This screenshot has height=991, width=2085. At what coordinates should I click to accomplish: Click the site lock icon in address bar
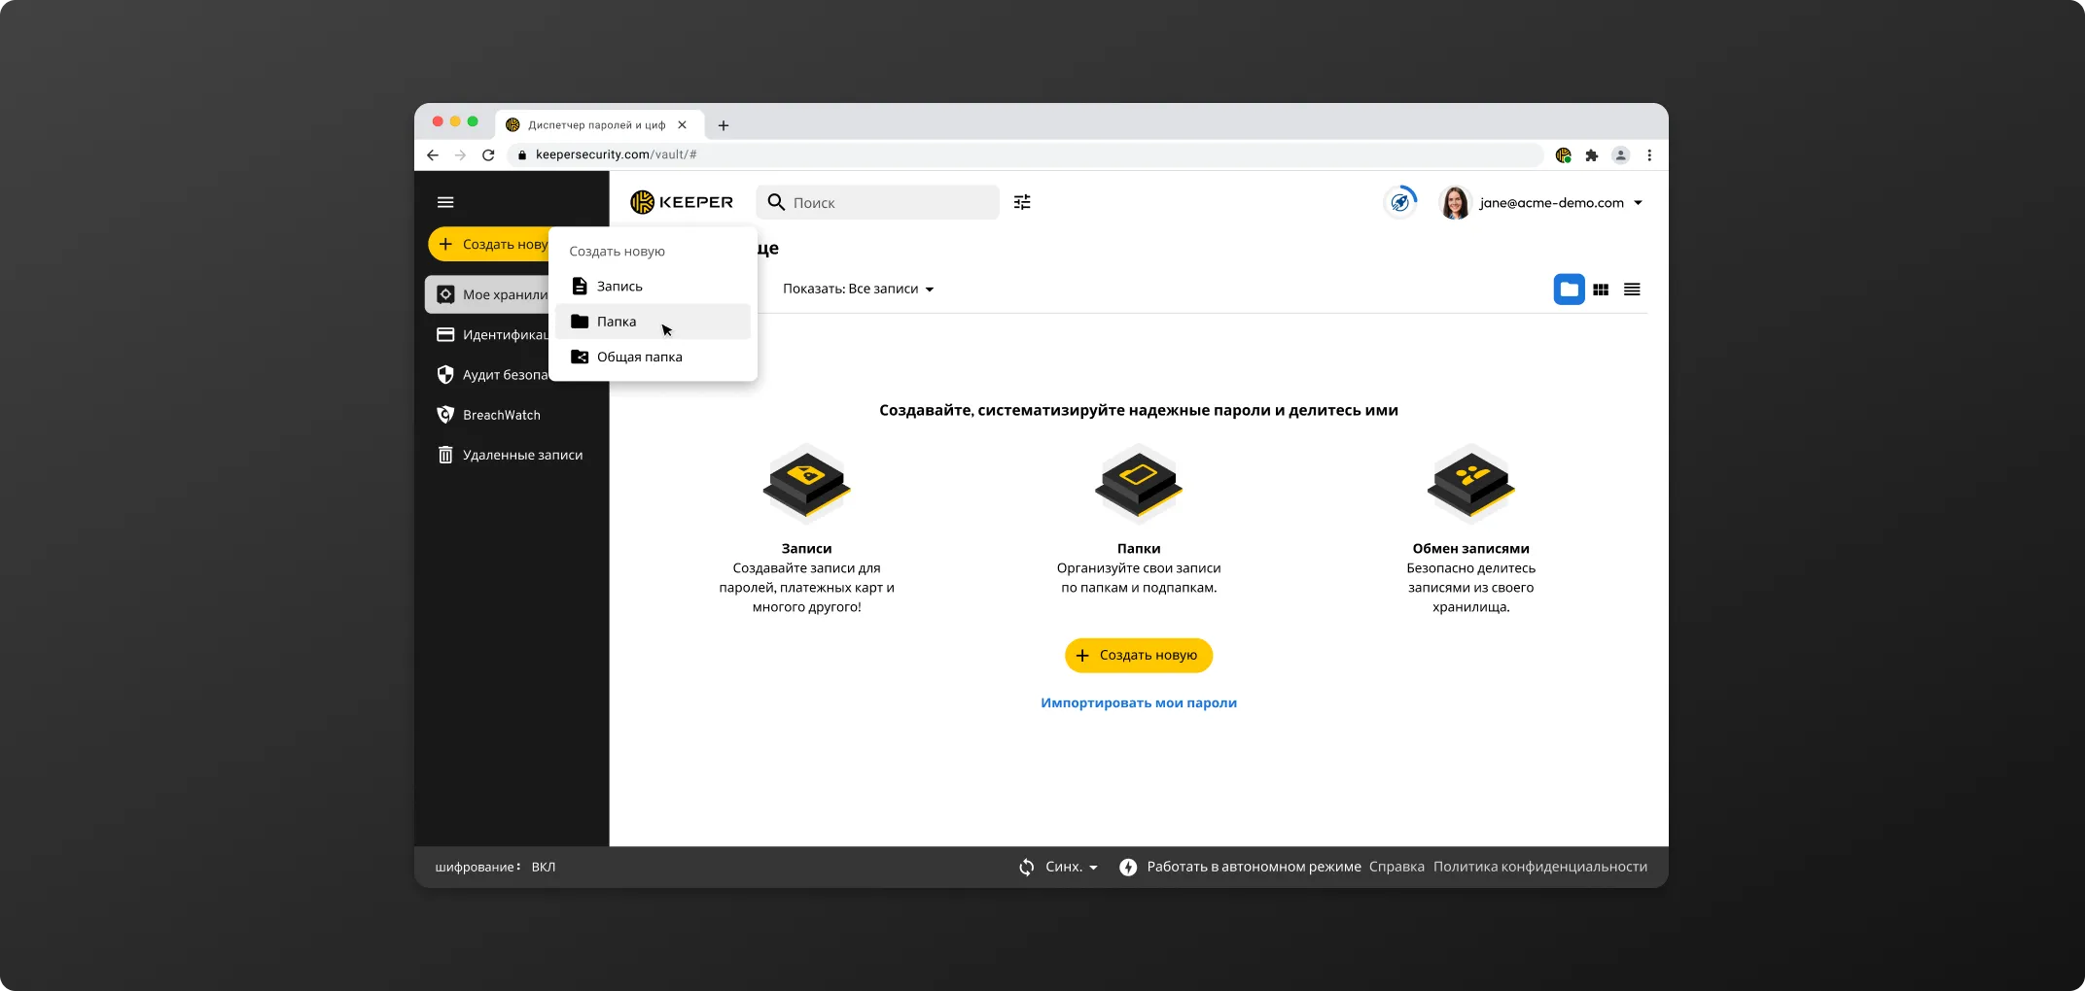coord(522,154)
